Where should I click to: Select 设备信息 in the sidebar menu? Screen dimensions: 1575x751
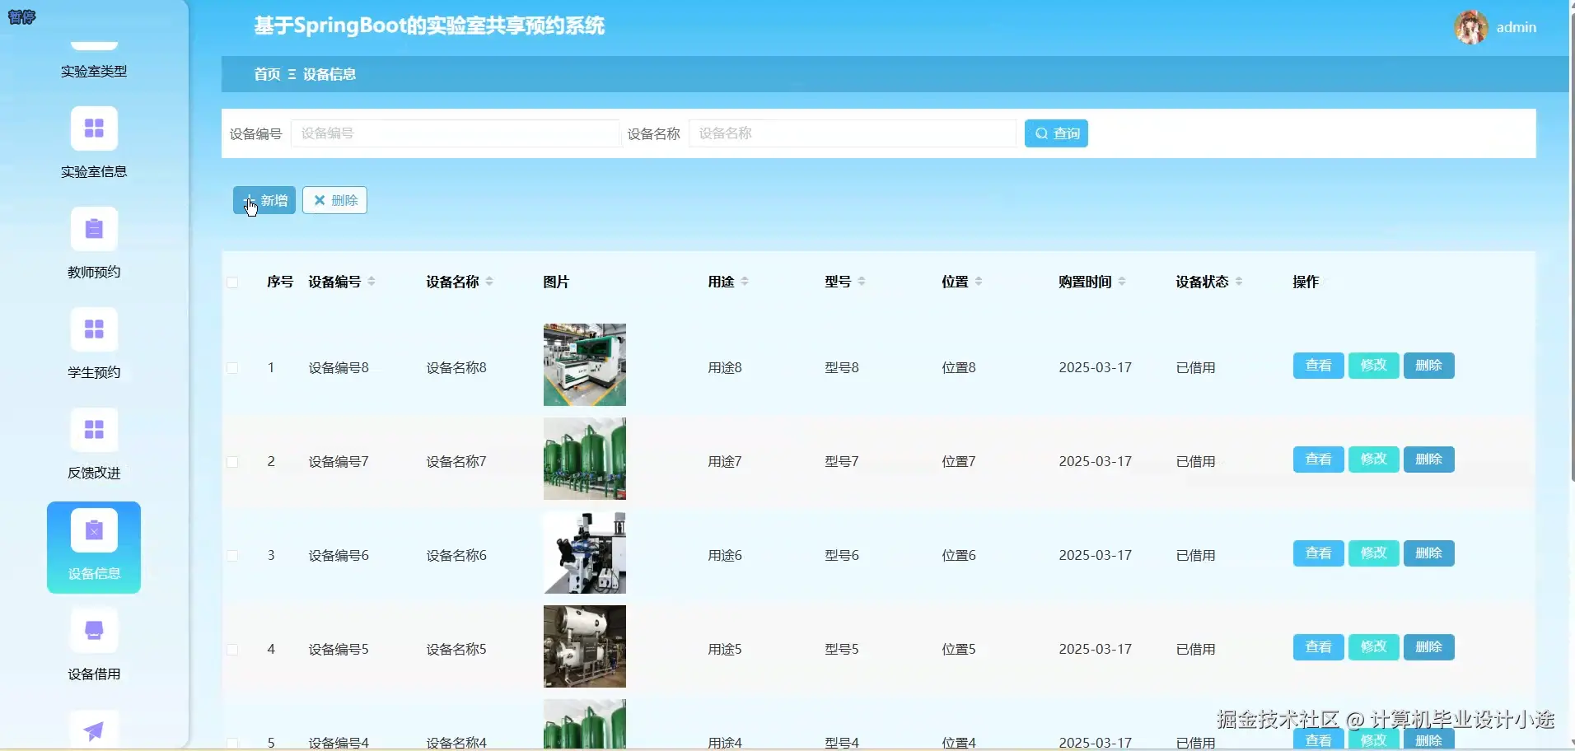[93, 547]
